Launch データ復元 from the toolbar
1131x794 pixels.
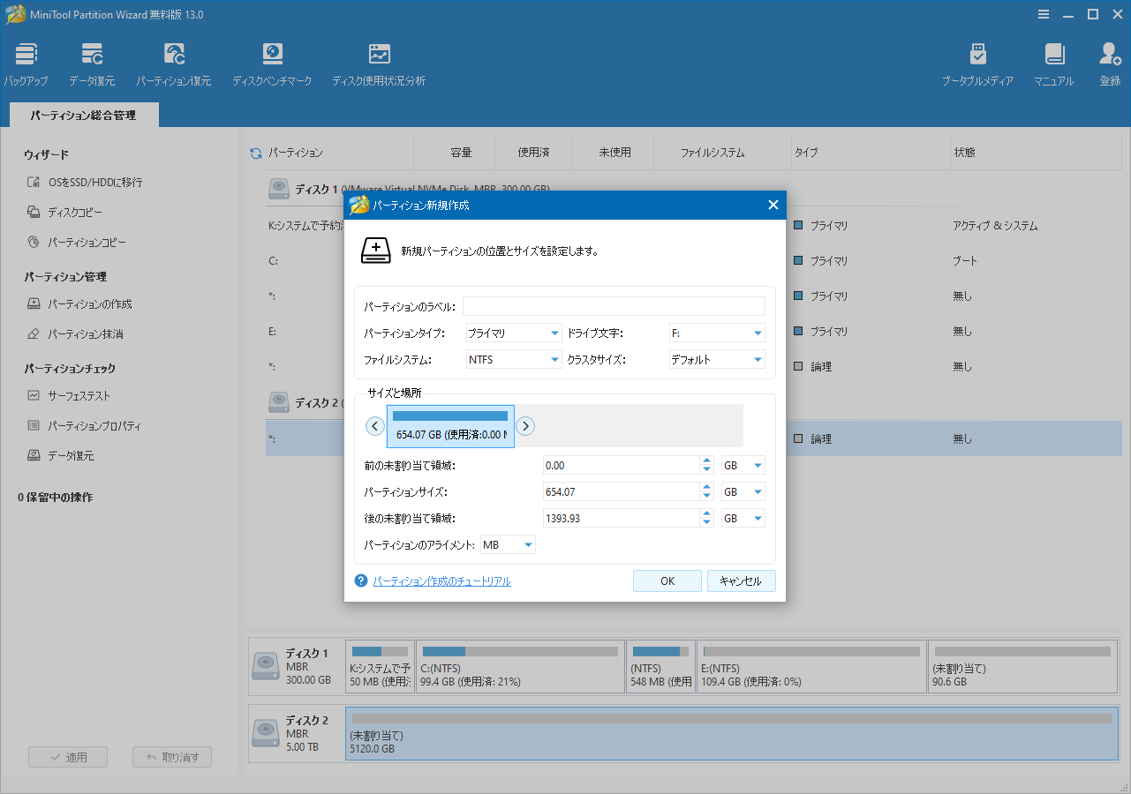coord(91,64)
